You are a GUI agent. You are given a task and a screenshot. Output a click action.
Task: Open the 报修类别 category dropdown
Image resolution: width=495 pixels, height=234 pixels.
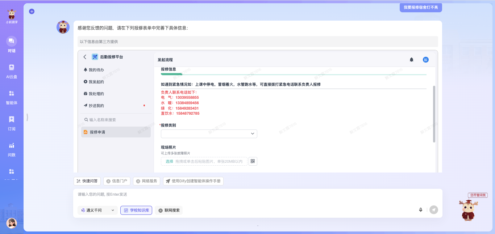[209, 133]
